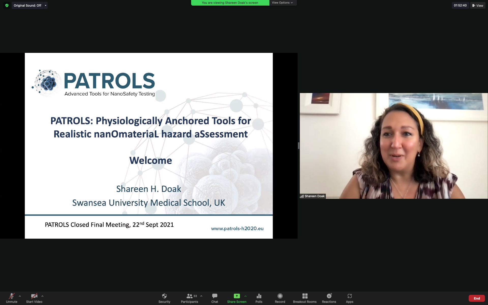The width and height of the screenshot is (488, 305).
Task: Click the meeting timer 01:52:40
Action: pos(460,5)
